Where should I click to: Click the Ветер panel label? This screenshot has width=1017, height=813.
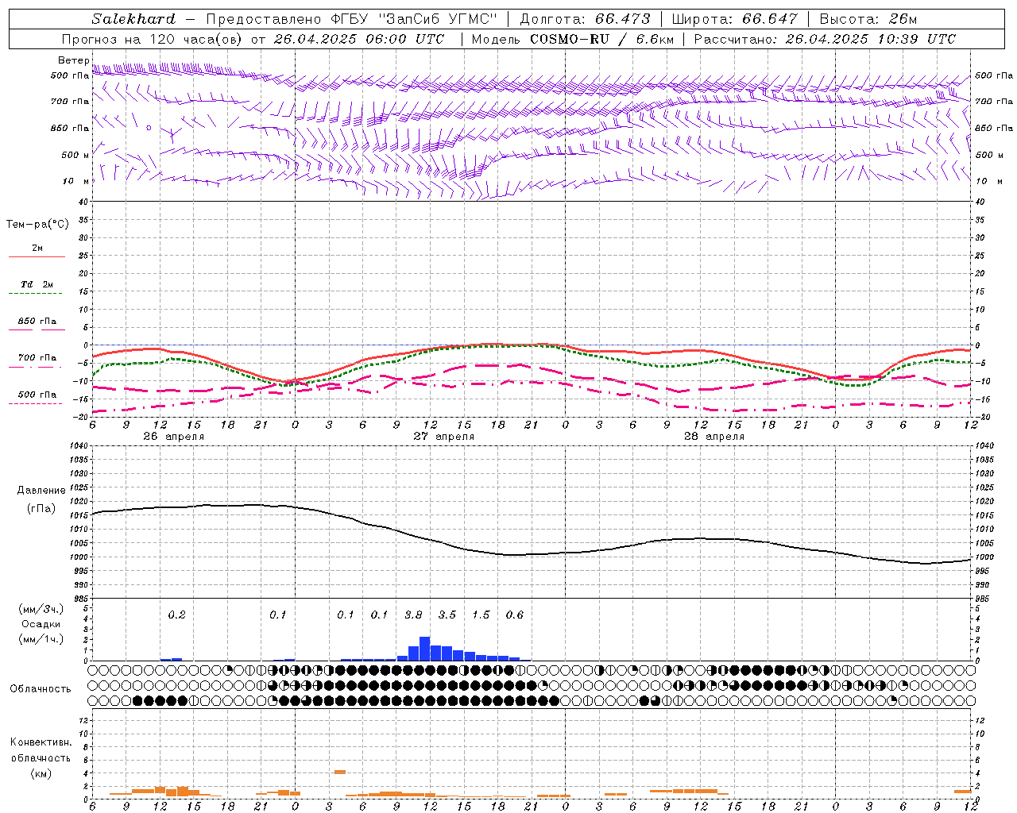pos(74,60)
